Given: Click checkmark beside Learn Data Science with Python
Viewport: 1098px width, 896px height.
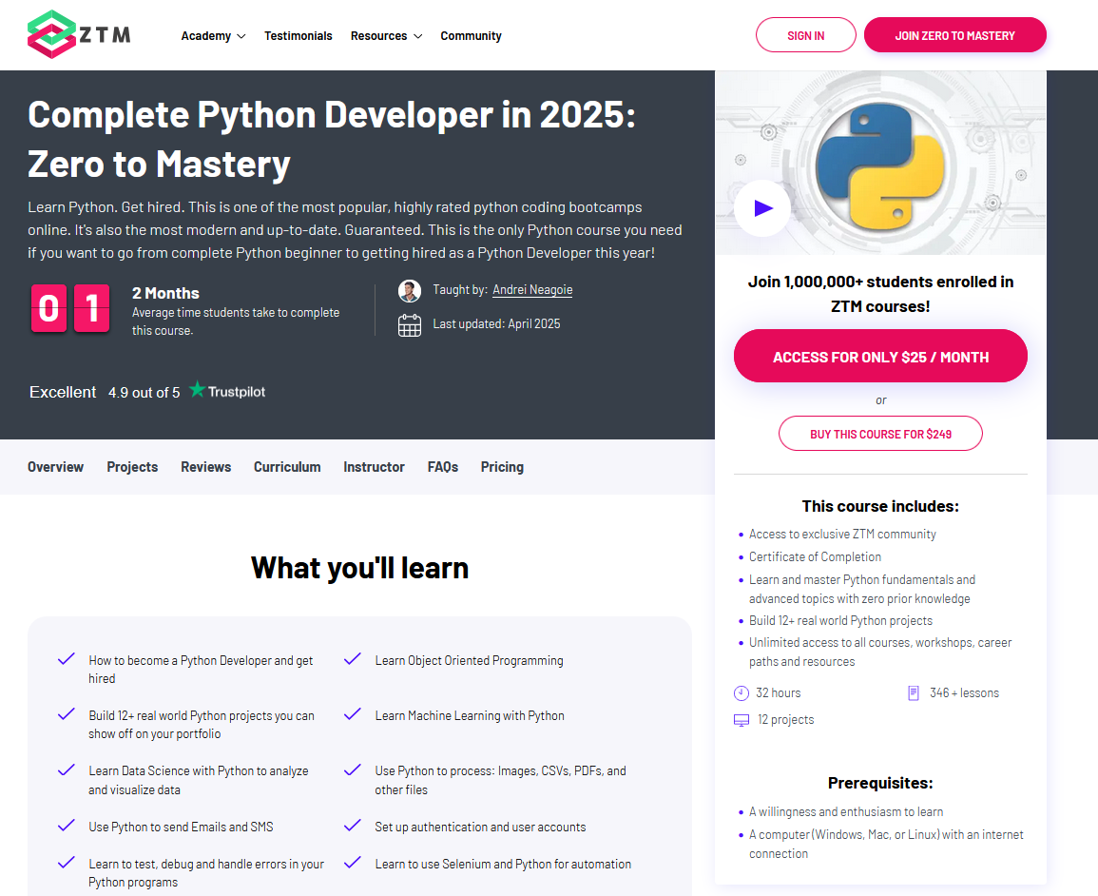Looking at the screenshot, I should pyautogui.click(x=67, y=769).
